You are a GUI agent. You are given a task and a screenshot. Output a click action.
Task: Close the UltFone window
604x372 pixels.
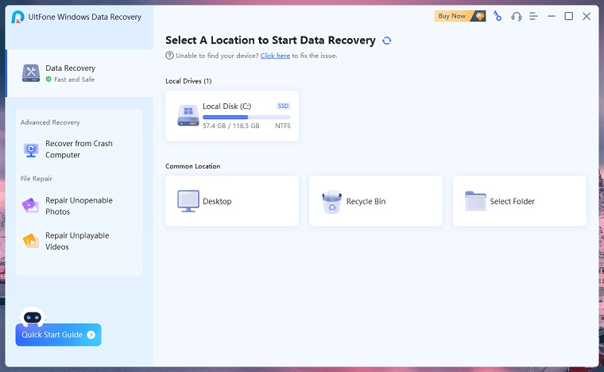click(x=587, y=16)
